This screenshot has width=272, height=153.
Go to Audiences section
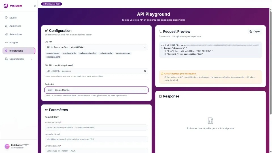click(19, 26)
